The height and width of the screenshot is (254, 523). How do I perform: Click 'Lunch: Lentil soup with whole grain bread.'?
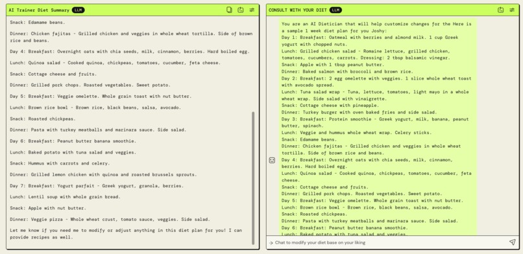click(65, 197)
